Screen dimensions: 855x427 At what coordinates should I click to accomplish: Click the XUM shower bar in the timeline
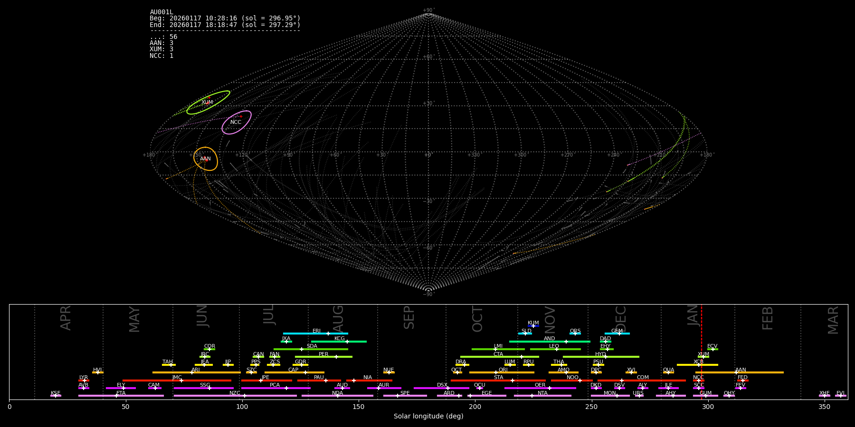[703, 357]
